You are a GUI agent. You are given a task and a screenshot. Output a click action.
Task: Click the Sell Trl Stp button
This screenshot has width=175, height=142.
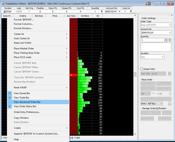pos(164,89)
